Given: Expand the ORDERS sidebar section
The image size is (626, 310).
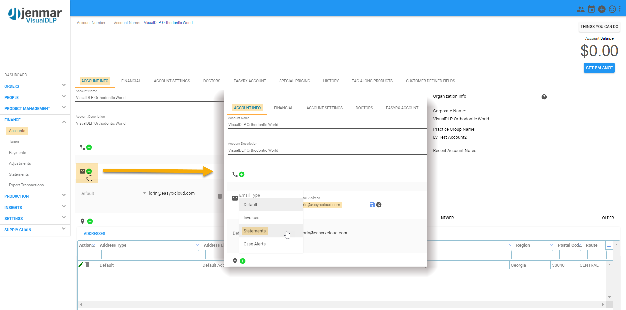Looking at the screenshot, I should [64, 85].
